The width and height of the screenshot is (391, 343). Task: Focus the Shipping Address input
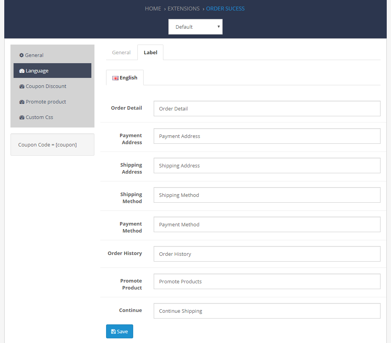267,165
